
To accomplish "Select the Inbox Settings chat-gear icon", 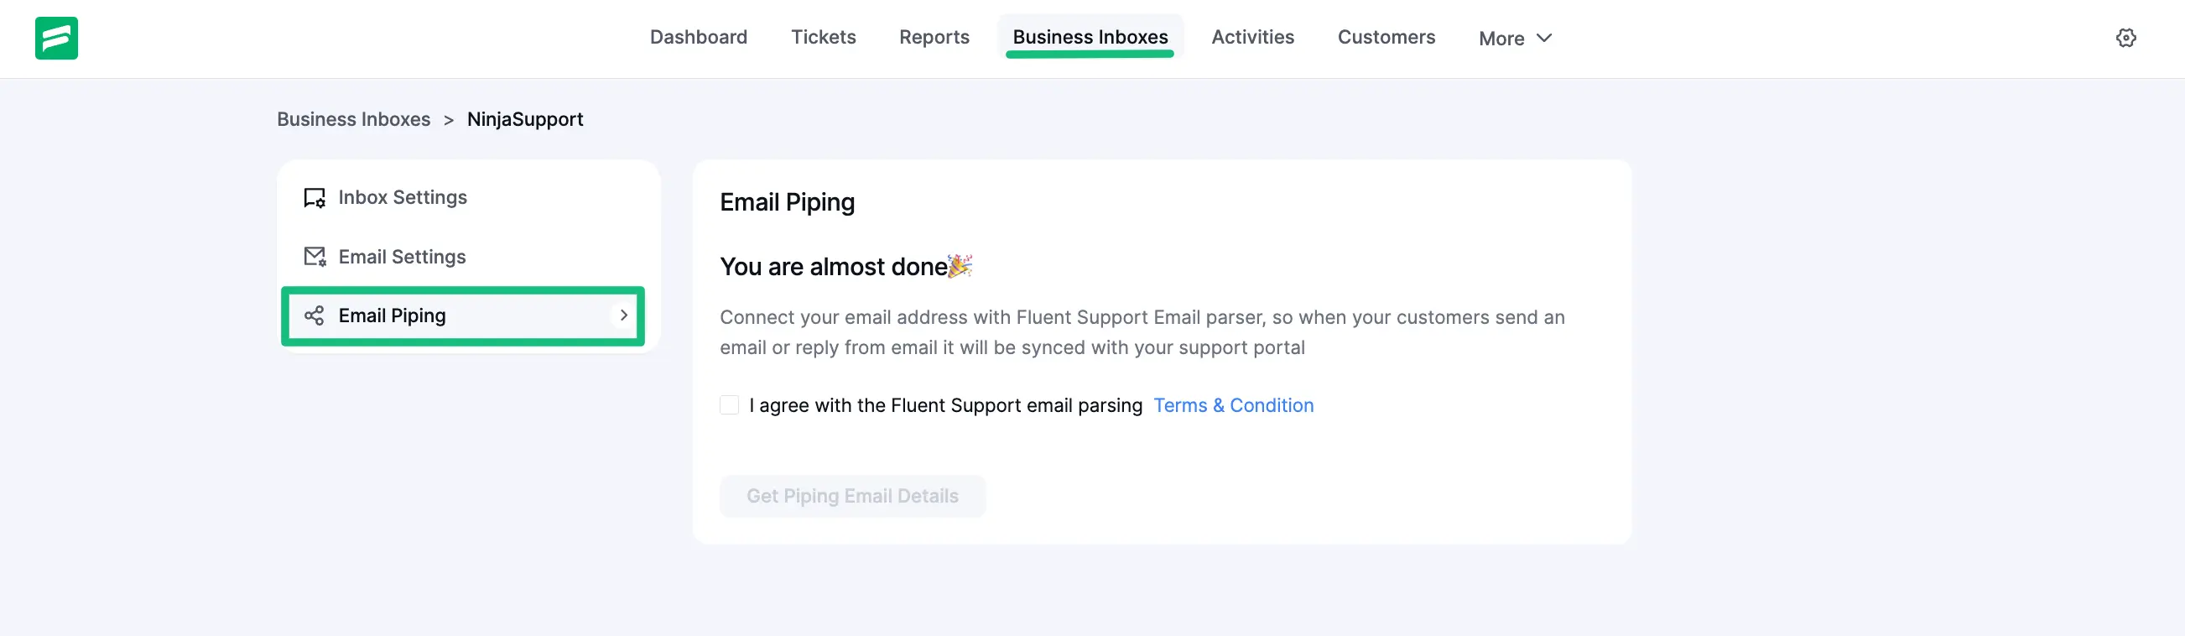I will 314,196.
